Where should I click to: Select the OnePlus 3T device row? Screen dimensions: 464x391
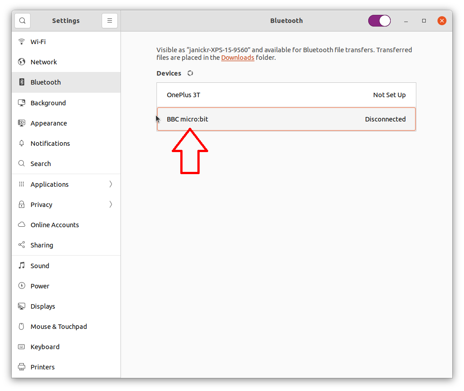click(x=286, y=95)
